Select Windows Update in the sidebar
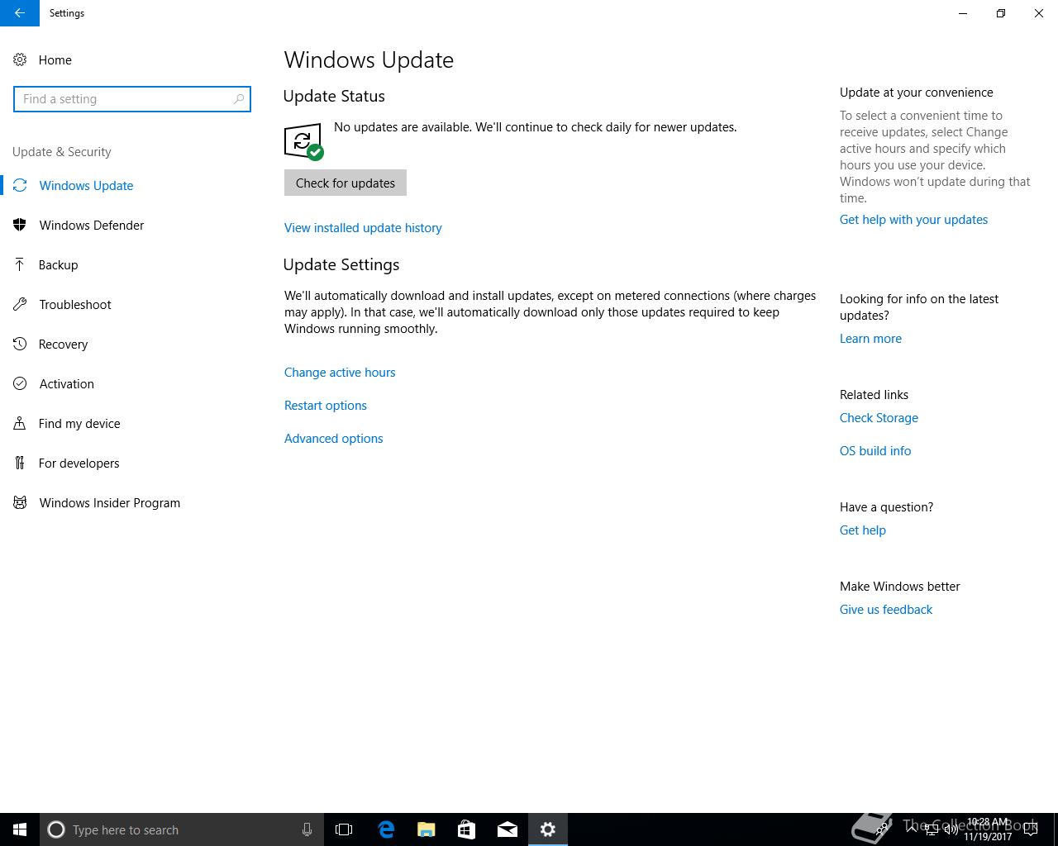This screenshot has width=1058, height=846. tap(86, 185)
